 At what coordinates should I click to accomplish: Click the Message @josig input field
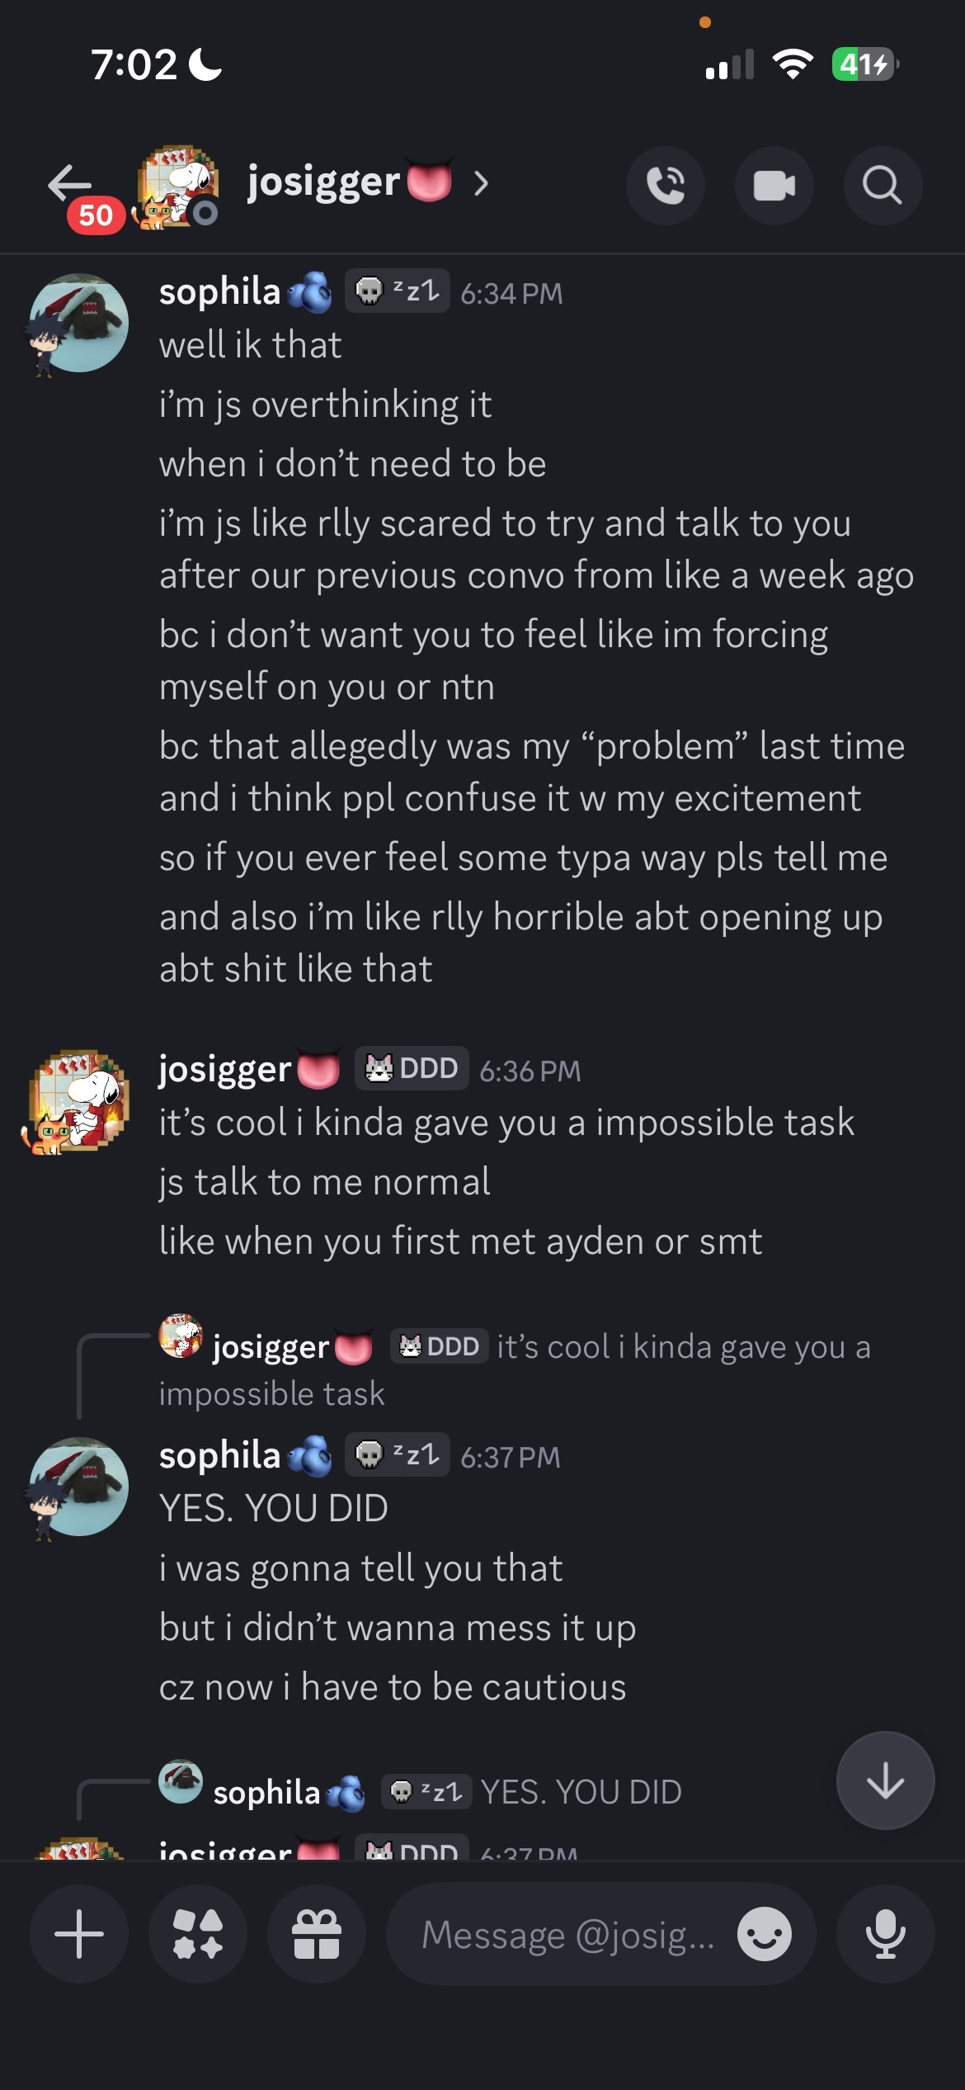[567, 1934]
